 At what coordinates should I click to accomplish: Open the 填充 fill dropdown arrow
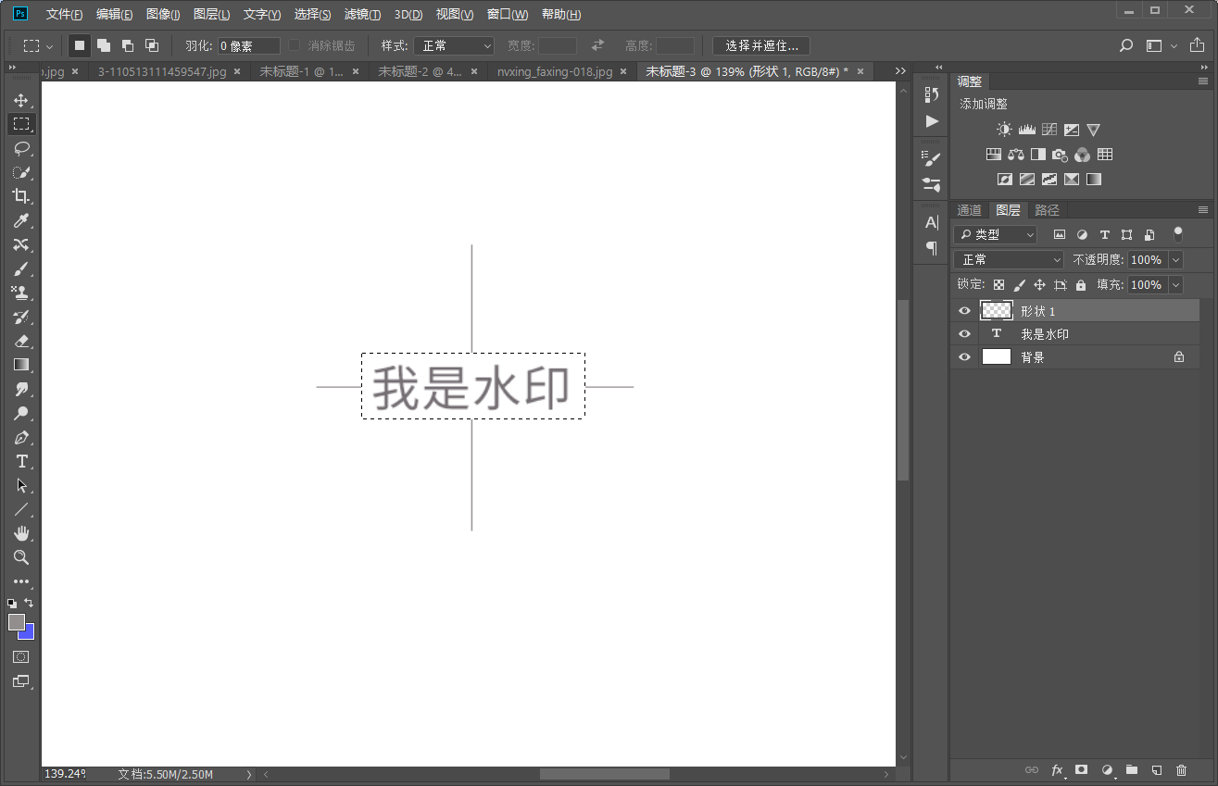tap(1176, 285)
